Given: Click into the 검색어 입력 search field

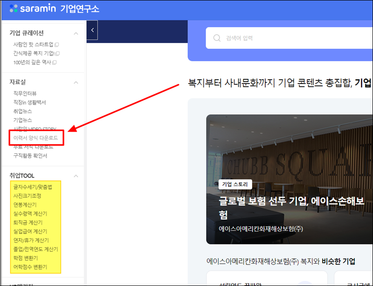Looking at the screenshot, I should point(289,38).
